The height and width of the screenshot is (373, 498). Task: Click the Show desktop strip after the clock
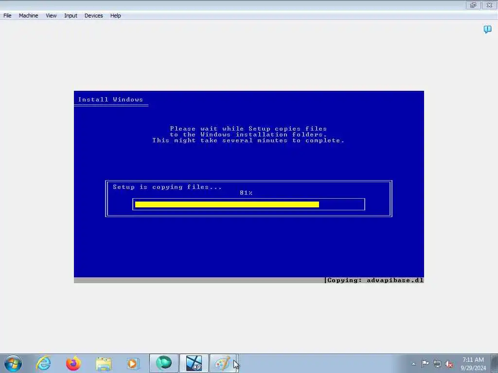[495, 363]
